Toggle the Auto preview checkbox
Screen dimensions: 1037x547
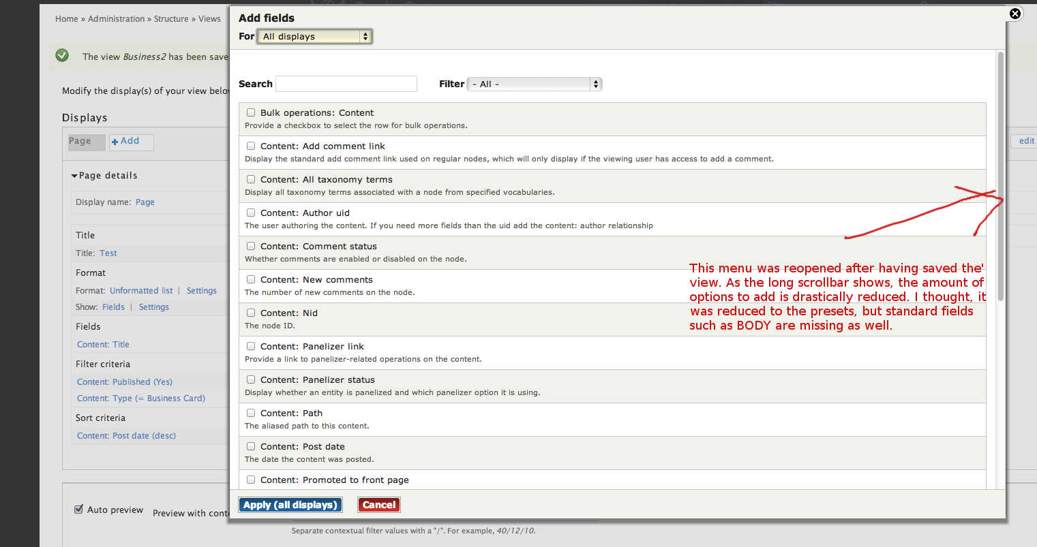pyautogui.click(x=78, y=509)
